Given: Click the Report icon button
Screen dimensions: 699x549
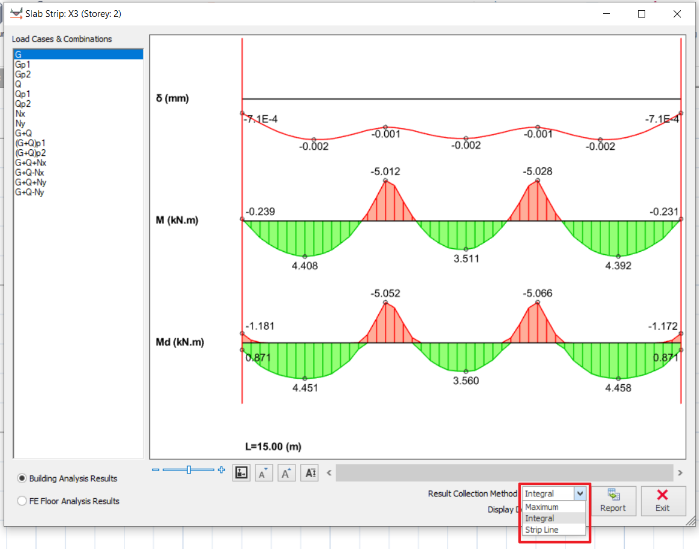Looking at the screenshot, I should [613, 501].
